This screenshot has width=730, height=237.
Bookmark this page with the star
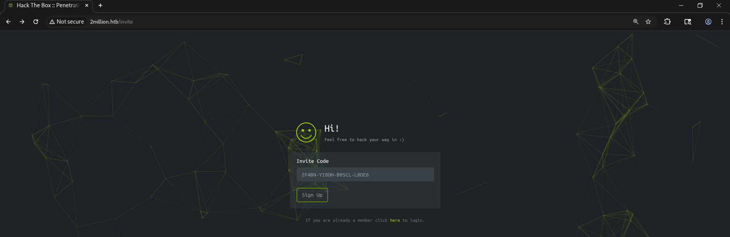648,22
